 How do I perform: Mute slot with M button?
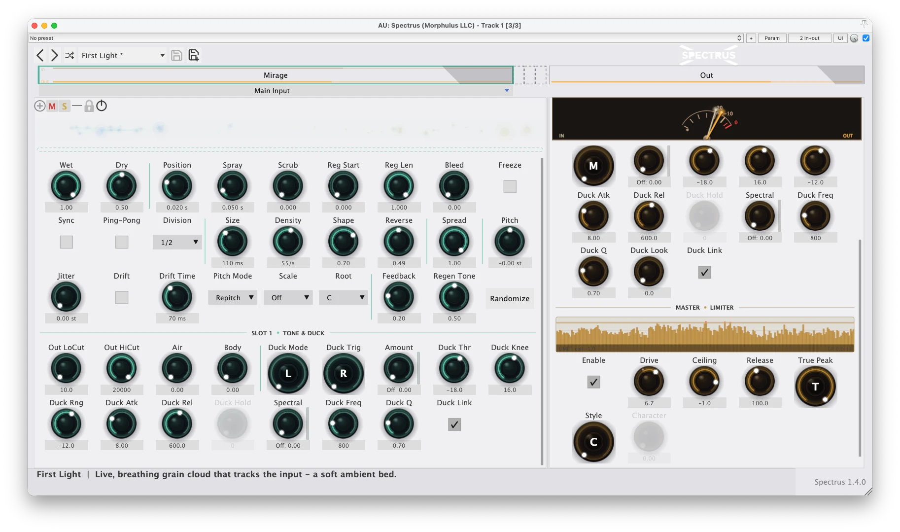pyautogui.click(x=52, y=106)
